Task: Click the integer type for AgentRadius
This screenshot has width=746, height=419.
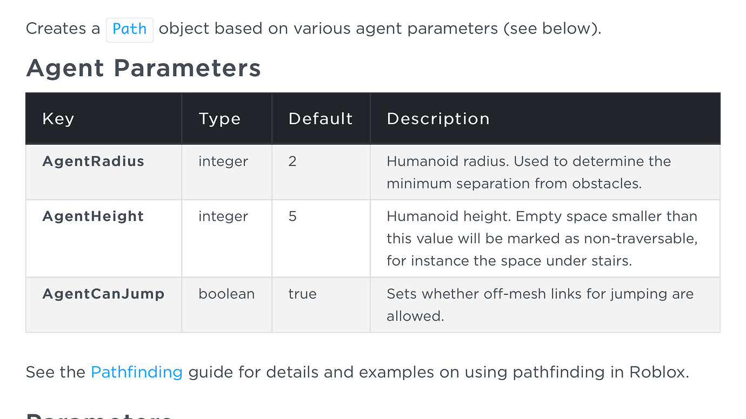Action: 223,161
